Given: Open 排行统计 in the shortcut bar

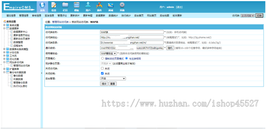Looking at the screenshot, I should click(126, 16).
